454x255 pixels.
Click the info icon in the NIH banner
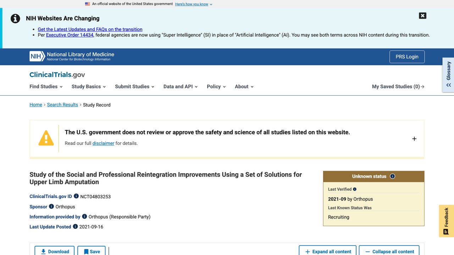(x=15, y=18)
